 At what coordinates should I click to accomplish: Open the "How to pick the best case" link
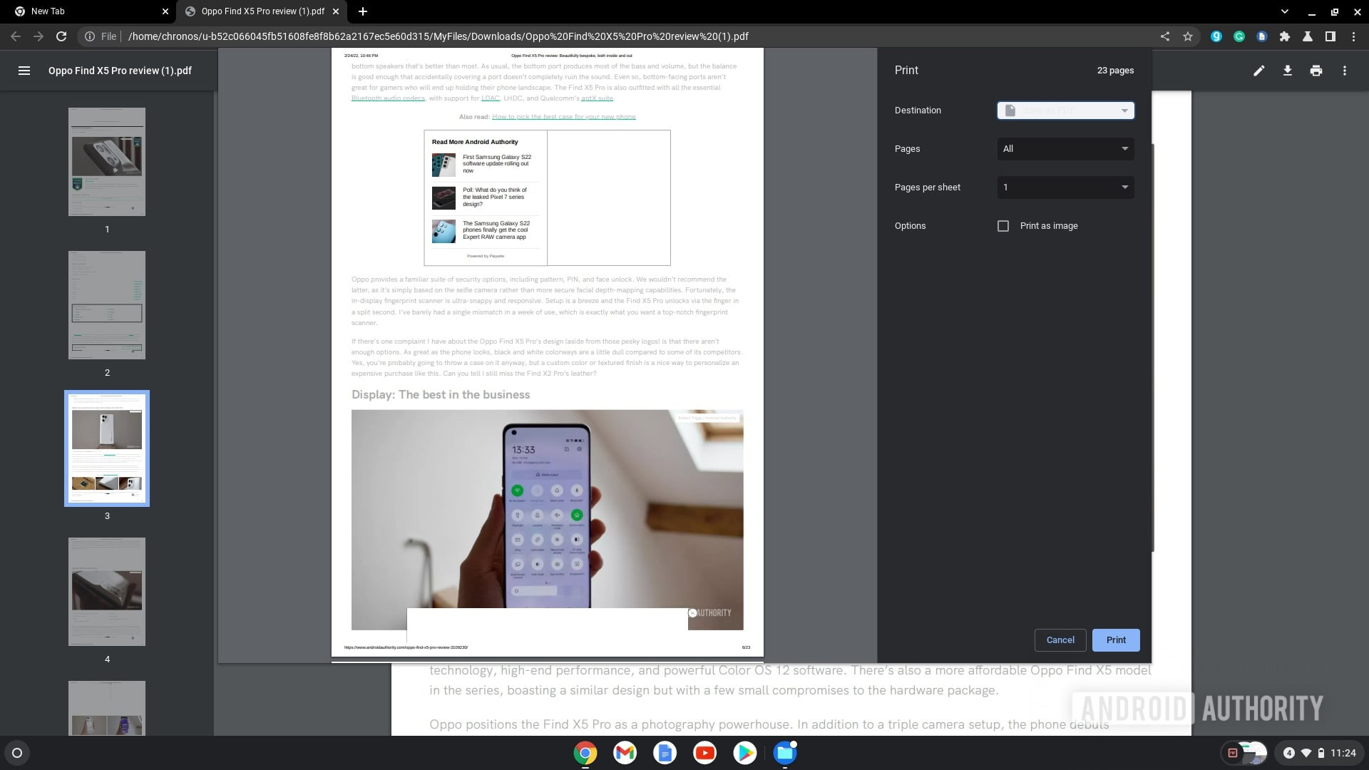pos(563,117)
